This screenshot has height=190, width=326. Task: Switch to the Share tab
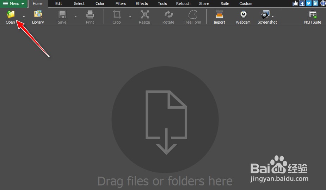tap(204, 4)
